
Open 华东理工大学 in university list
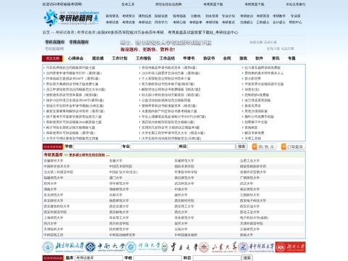119,217
